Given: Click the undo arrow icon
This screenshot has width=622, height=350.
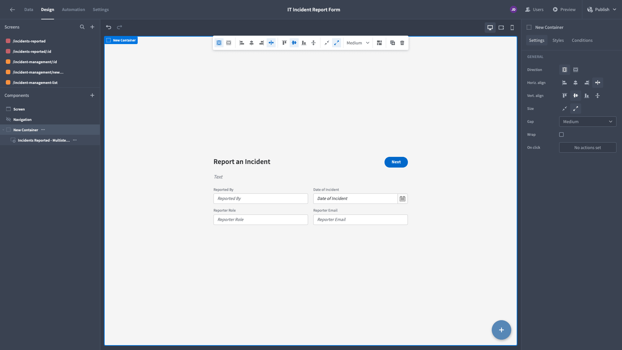Looking at the screenshot, I should click(x=109, y=27).
